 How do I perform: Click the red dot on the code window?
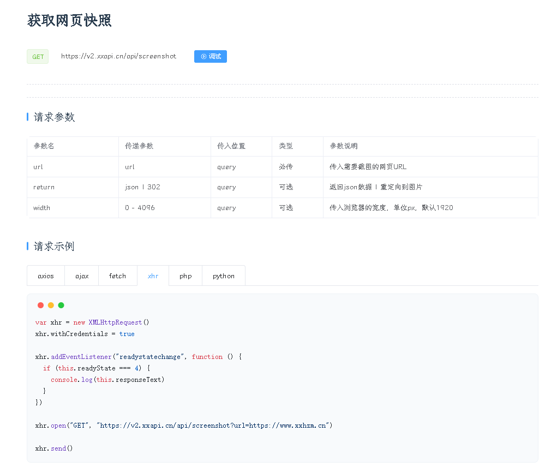click(x=40, y=306)
